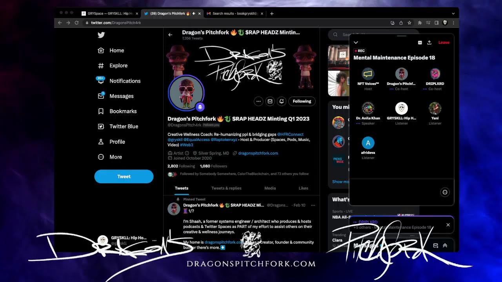Bookmark this page with the star icon

point(409,23)
